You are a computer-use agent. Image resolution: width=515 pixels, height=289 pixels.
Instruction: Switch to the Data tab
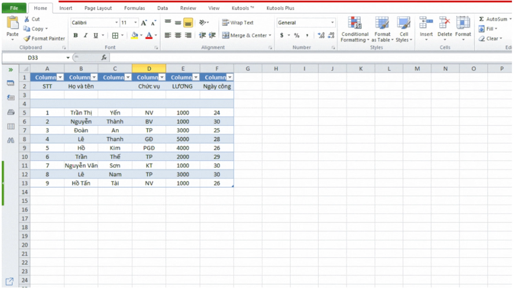(x=163, y=8)
